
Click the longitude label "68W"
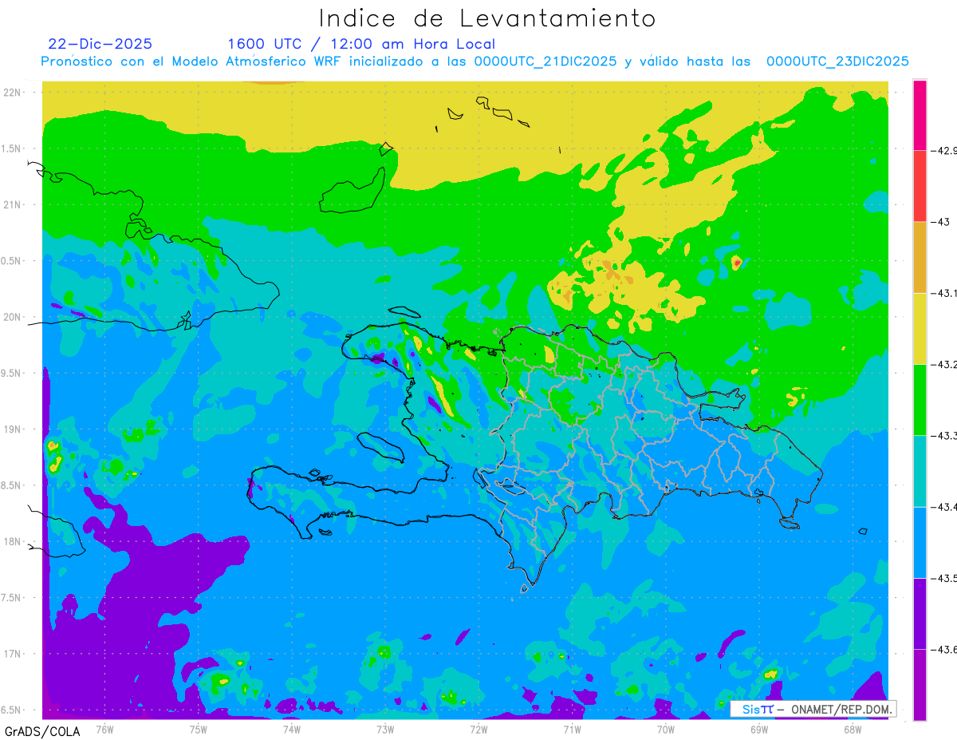pyautogui.click(x=853, y=730)
